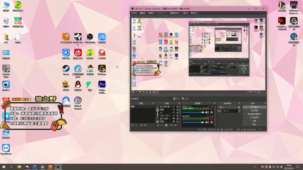This screenshot has height=170, width=303.
Task: Toggle the lock on 窗口采集 3 source
Action: coord(177,119)
